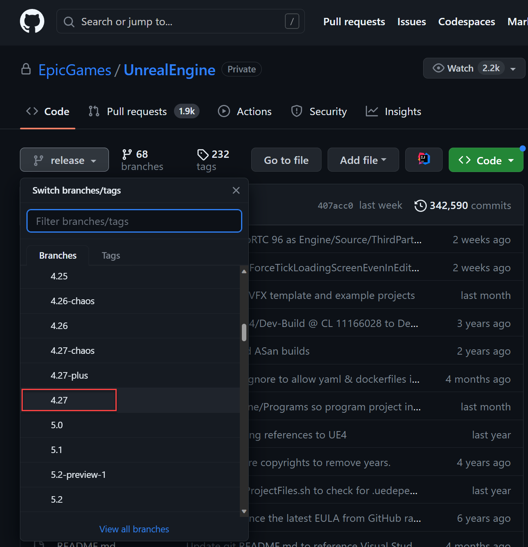This screenshot has height=547, width=528.
Task: Click the Private badge
Action: (241, 69)
